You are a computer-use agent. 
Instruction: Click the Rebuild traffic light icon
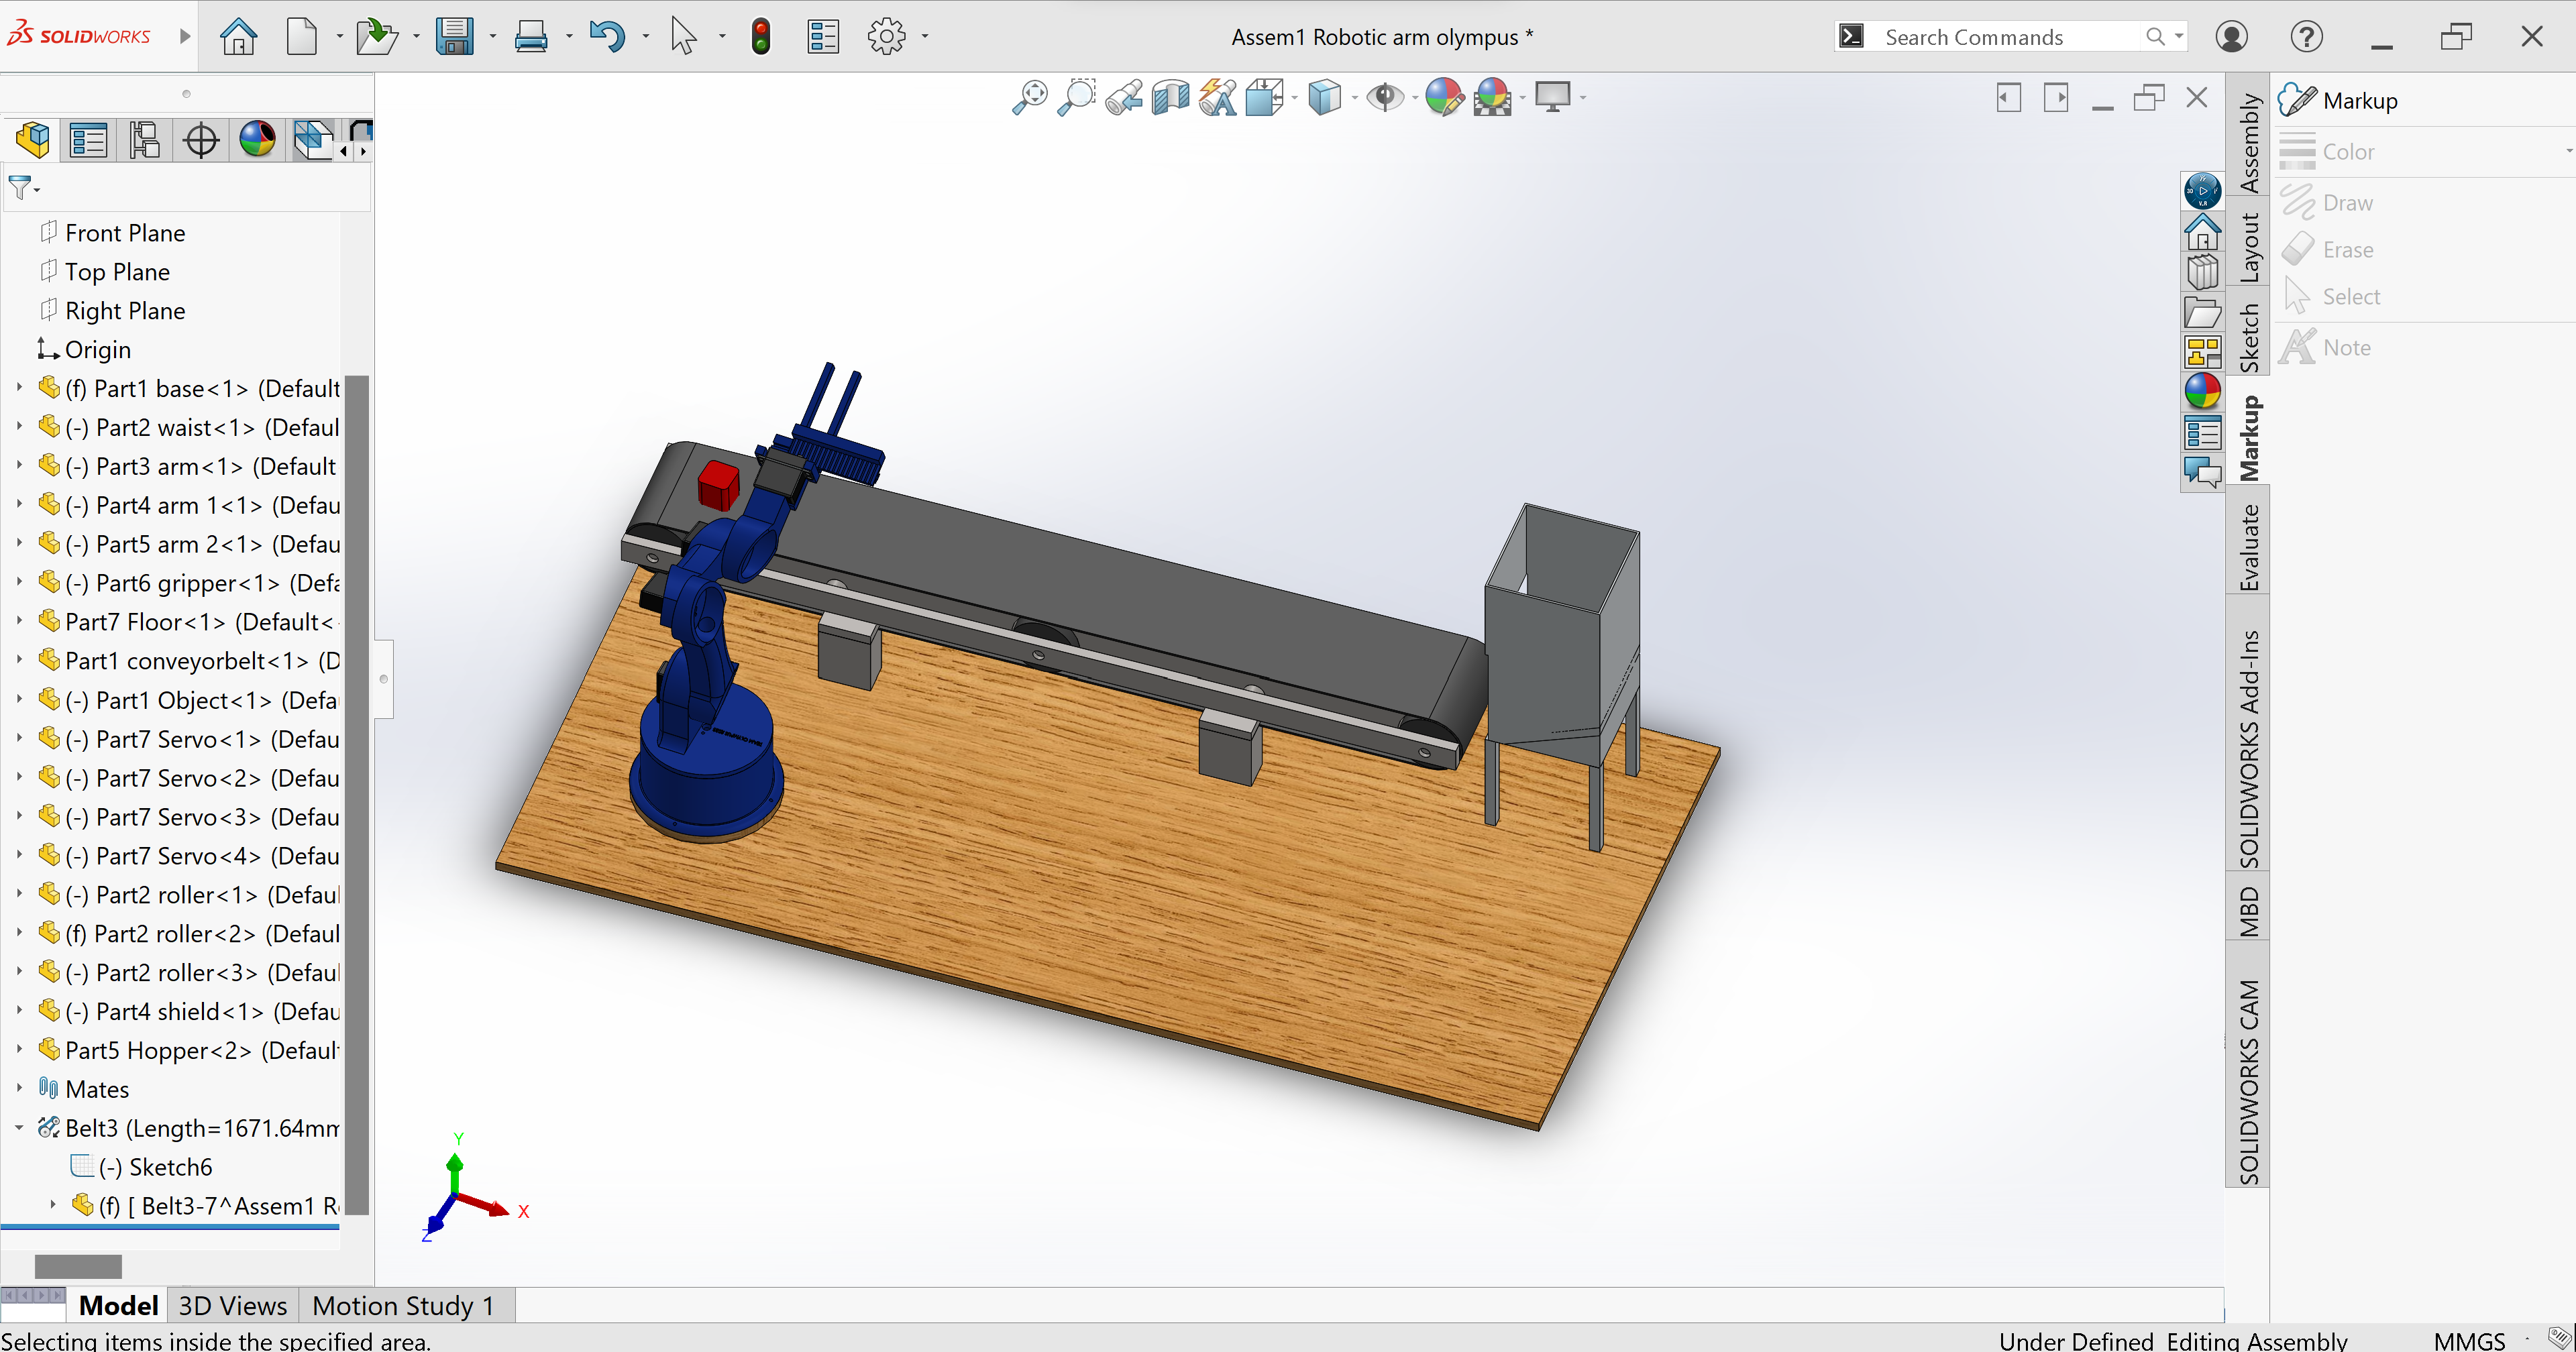pyautogui.click(x=760, y=37)
